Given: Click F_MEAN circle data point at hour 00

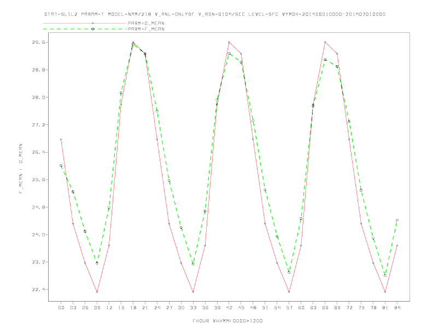Looking at the screenshot, I should pyautogui.click(x=61, y=165).
